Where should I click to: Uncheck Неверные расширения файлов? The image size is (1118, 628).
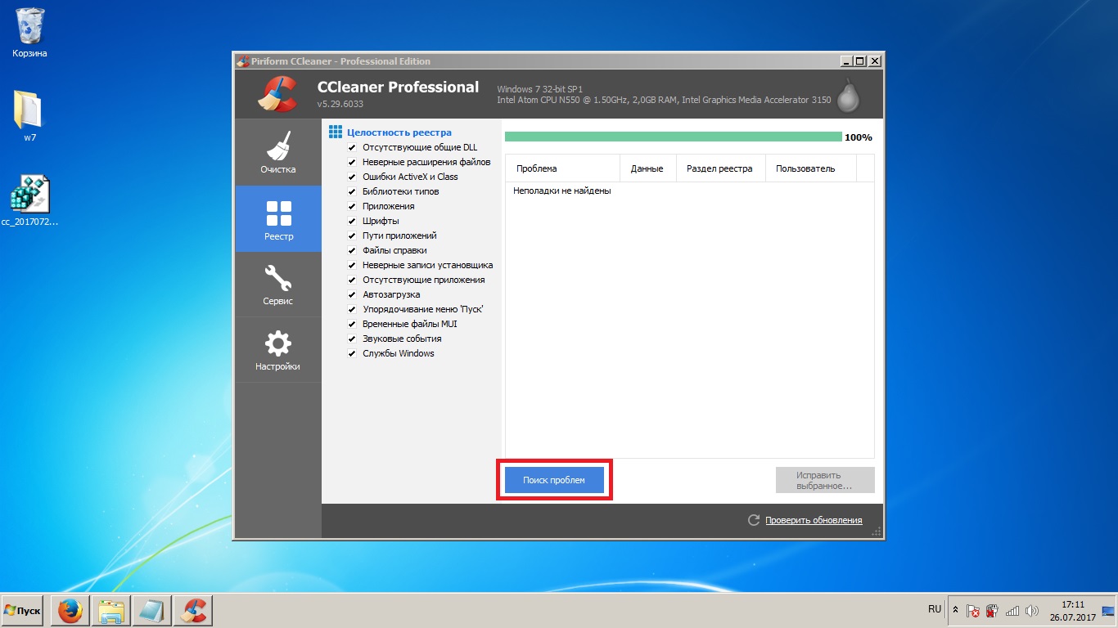click(x=352, y=162)
